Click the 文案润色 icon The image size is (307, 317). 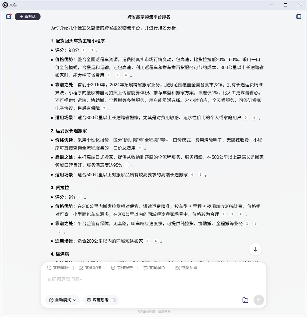(x=145, y=268)
